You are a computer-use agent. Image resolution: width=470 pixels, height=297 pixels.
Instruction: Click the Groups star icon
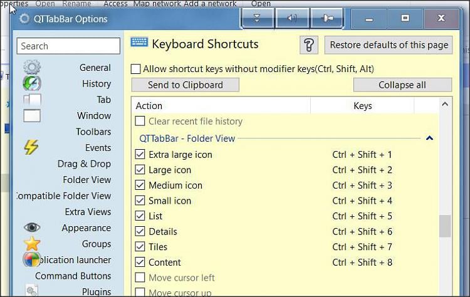pos(32,243)
